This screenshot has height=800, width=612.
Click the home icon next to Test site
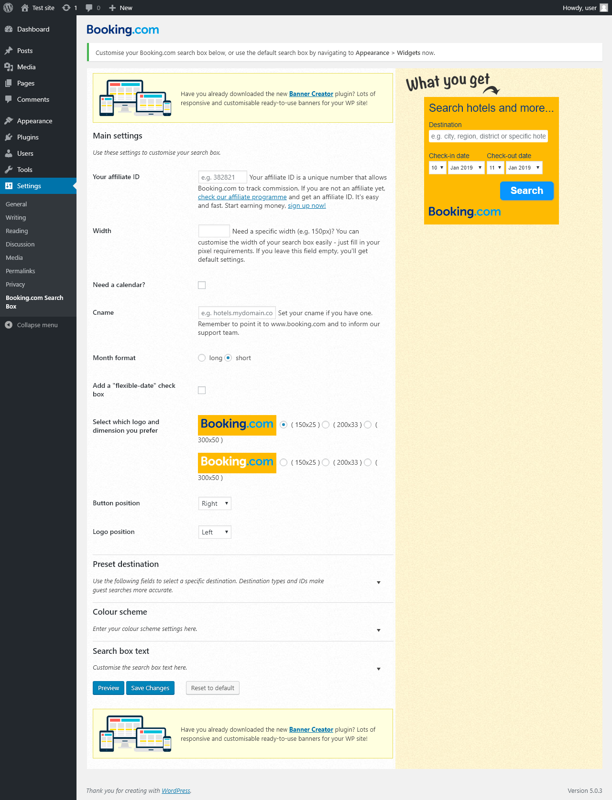click(25, 8)
